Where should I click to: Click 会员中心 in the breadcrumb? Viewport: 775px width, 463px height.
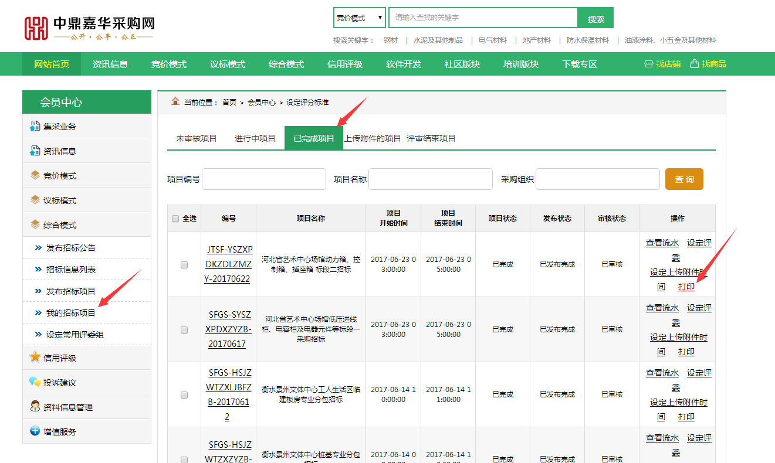(262, 102)
